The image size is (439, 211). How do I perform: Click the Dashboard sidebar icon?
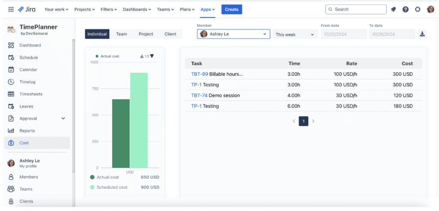(11, 45)
